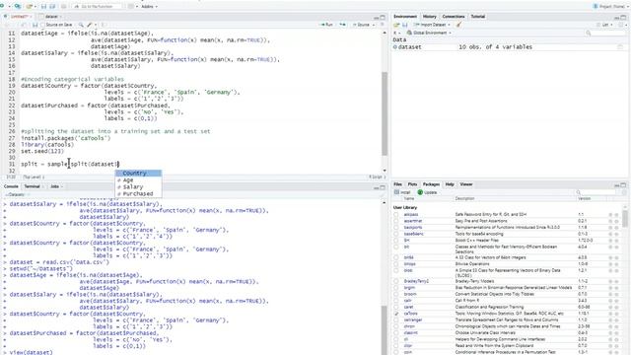Click the editor vertical scrollbar
This screenshot has width=631, height=355.
(x=385, y=114)
